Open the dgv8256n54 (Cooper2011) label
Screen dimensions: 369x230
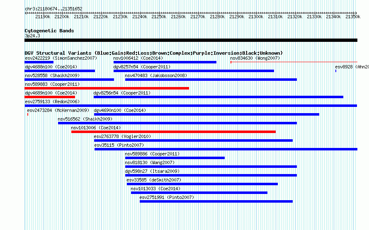[122, 93]
